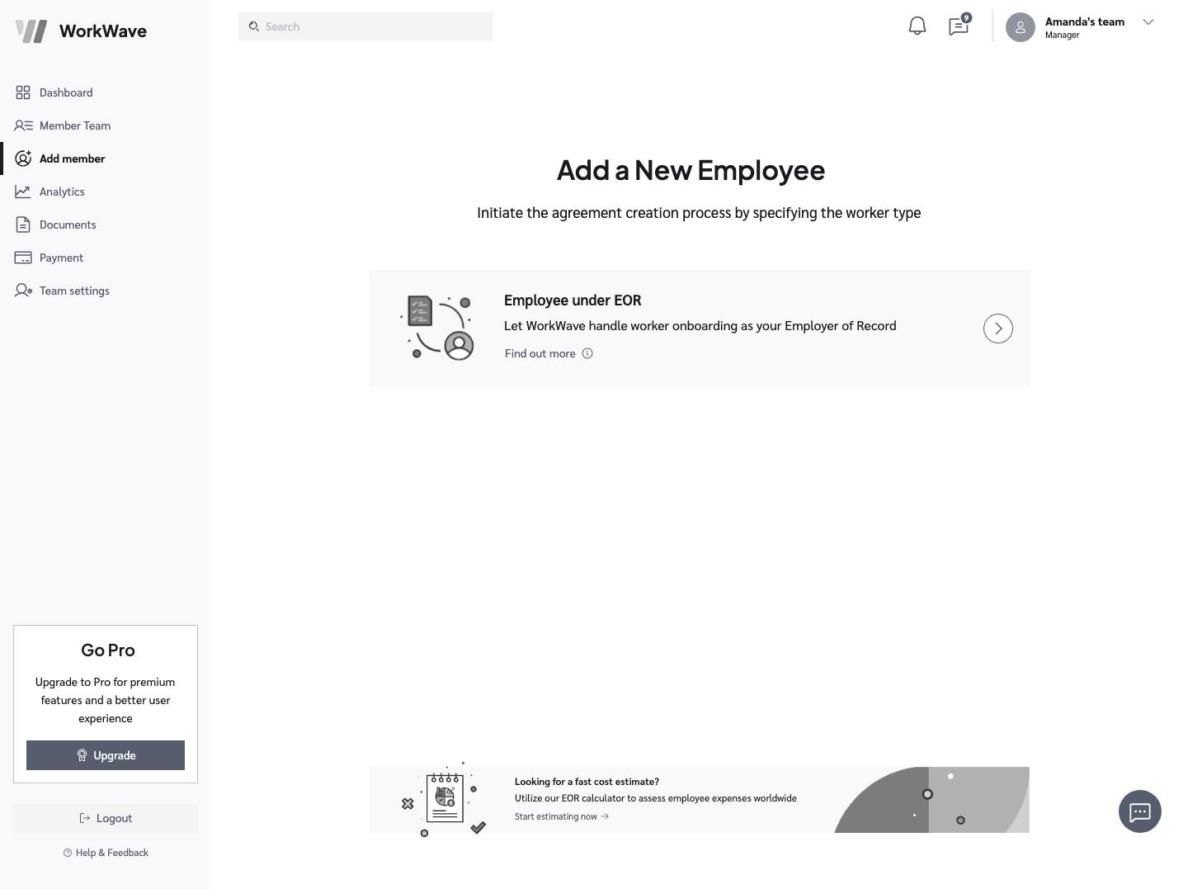Open messages with 9 unread badge

coord(959,26)
